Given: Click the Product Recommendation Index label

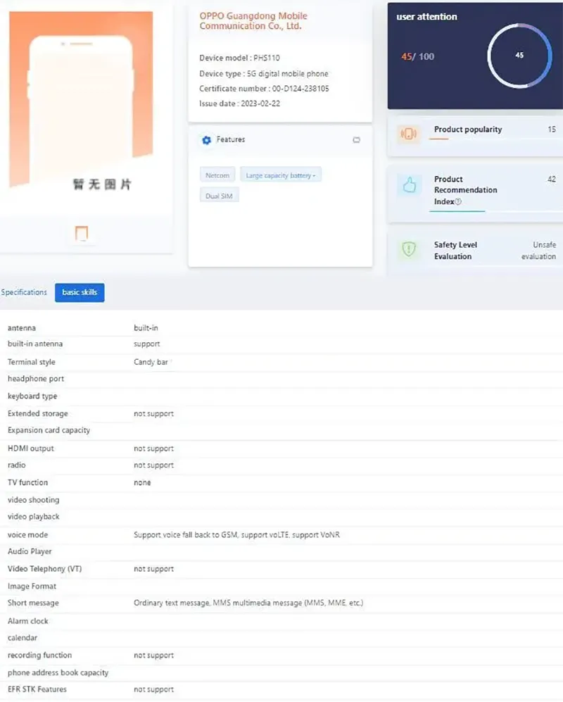Looking at the screenshot, I should point(465,190).
